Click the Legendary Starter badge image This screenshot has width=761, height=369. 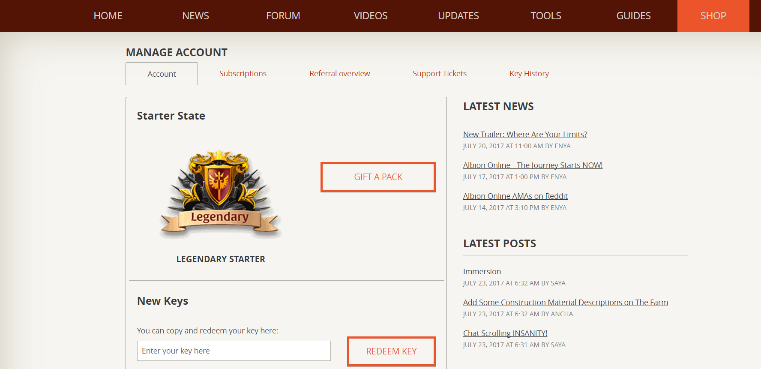point(220,194)
